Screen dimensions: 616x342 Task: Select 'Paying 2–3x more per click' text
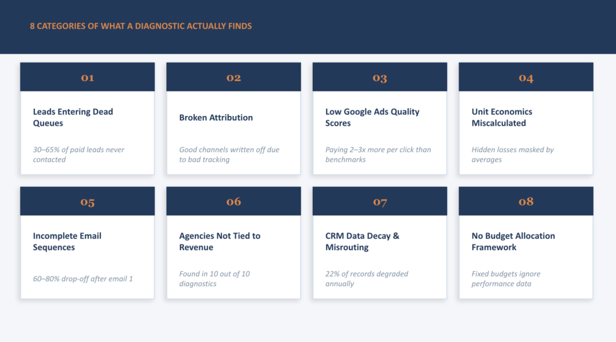point(378,154)
